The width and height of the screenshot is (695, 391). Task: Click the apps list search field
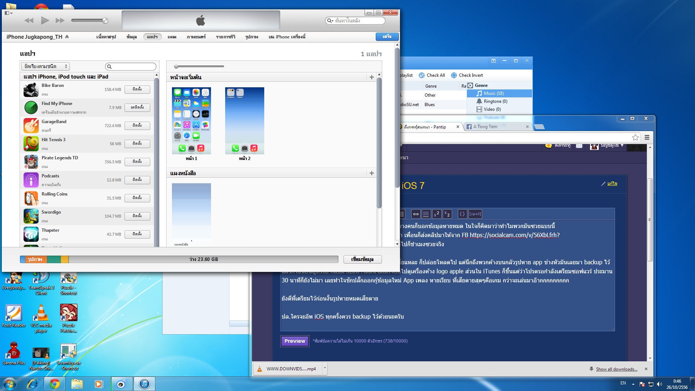tap(131, 67)
